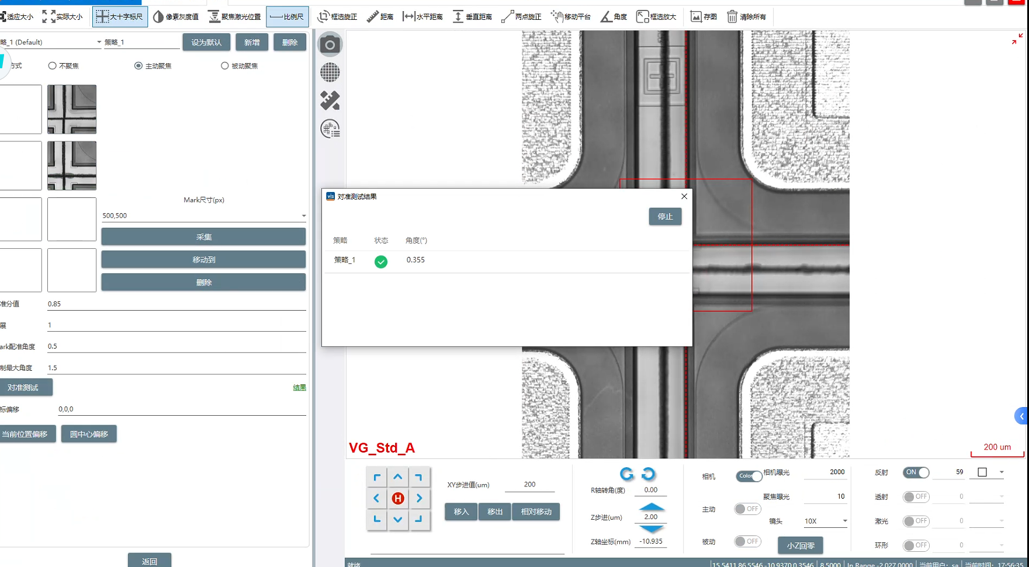Toggle the 比例尺 scale bar toolbar item
This screenshot has width=1029, height=567.
pyautogui.click(x=287, y=17)
